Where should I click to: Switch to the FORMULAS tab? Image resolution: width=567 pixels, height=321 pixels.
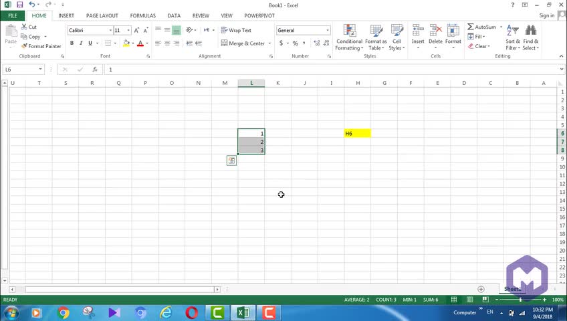pos(143,15)
